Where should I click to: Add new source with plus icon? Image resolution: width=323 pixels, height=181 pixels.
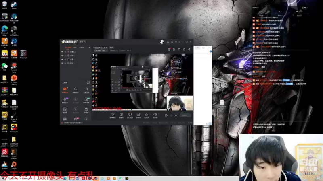[89, 47]
